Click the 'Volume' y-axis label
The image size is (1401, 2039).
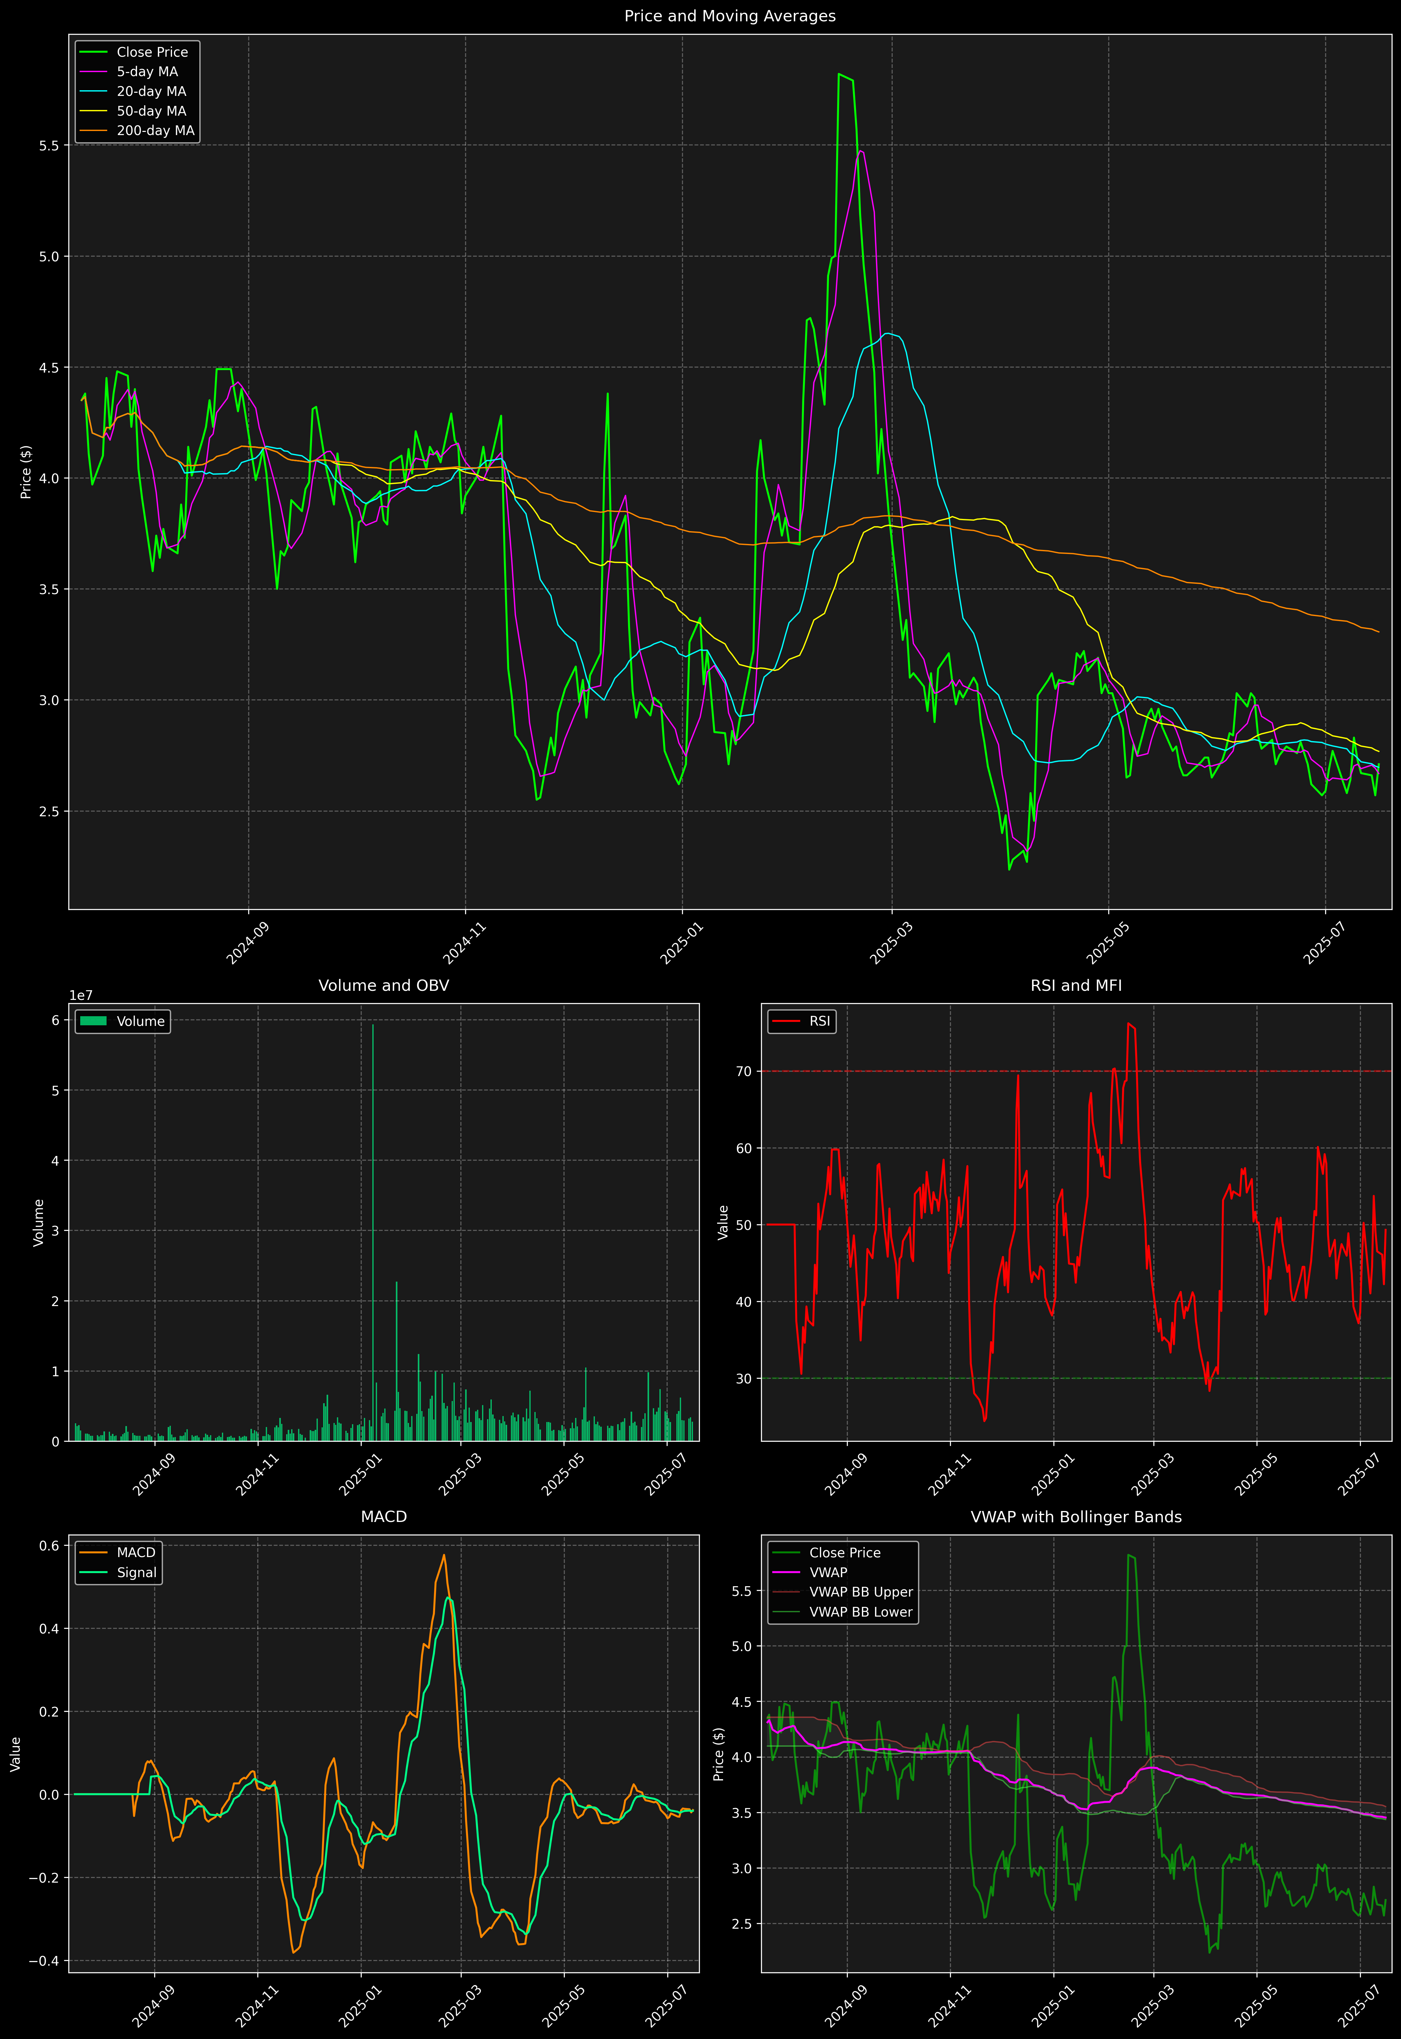(x=39, y=1222)
